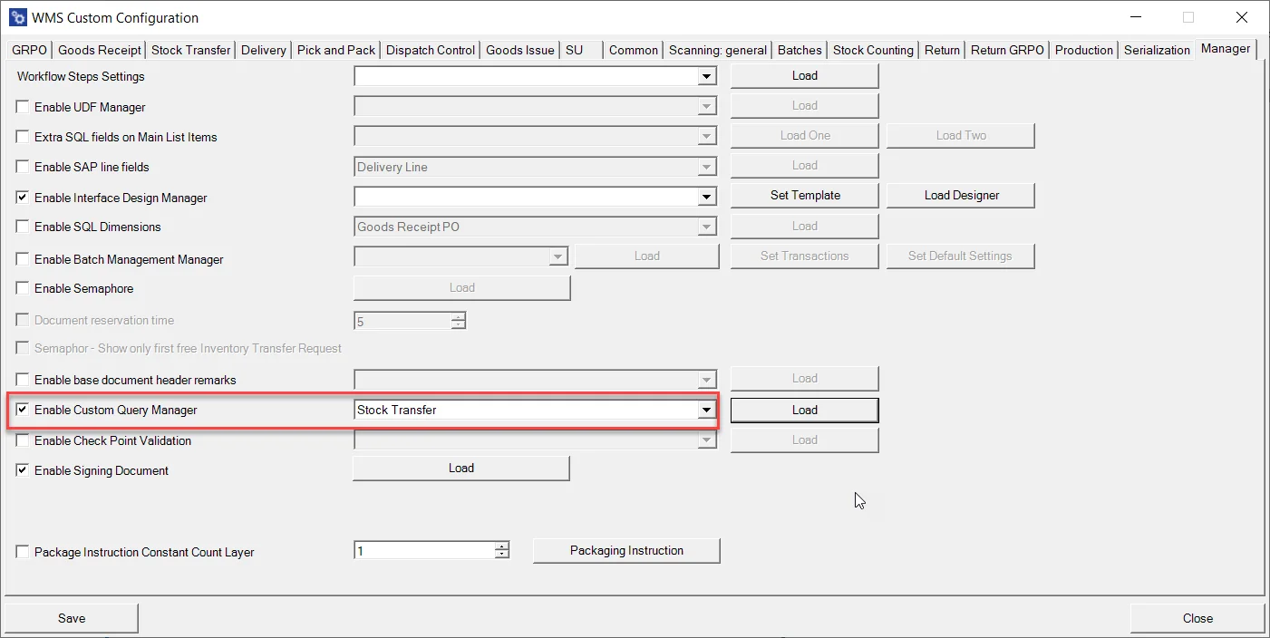Switch to the Stock Counting tab

point(873,50)
